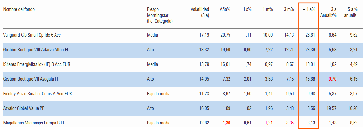Screen dimensions: 363x129
Task: Click the 26,61 one-year return for Vanguard
Action: [310, 35]
